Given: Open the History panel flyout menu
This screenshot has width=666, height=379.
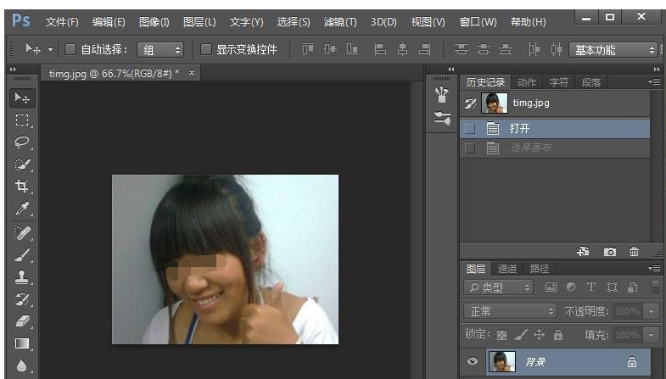Looking at the screenshot, I should pyautogui.click(x=654, y=81).
